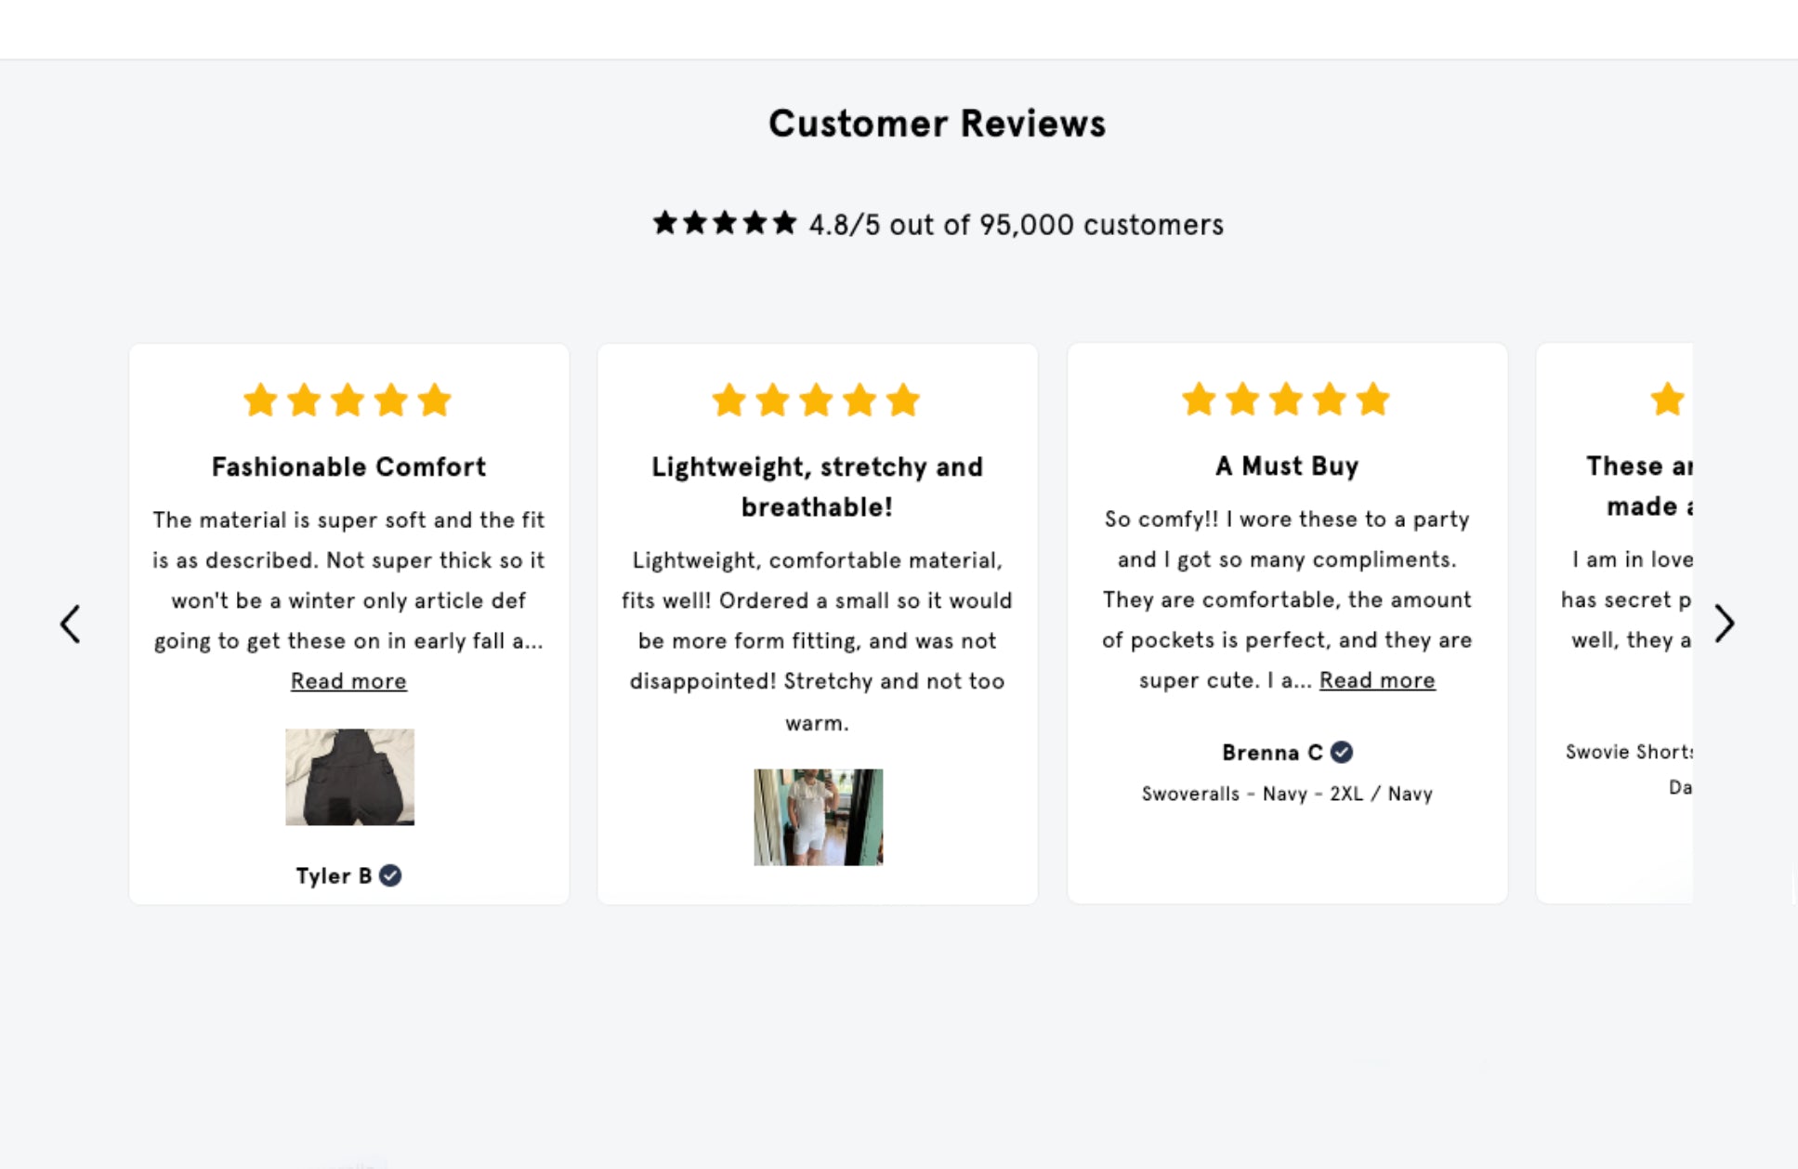
Task: Click the black overall rating stars
Action: 725,223
